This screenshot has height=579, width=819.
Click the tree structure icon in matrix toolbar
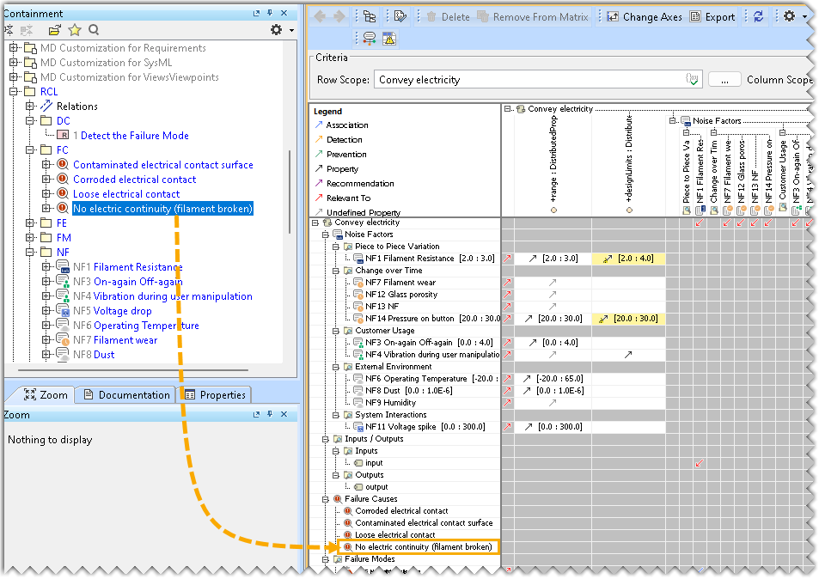(x=370, y=16)
